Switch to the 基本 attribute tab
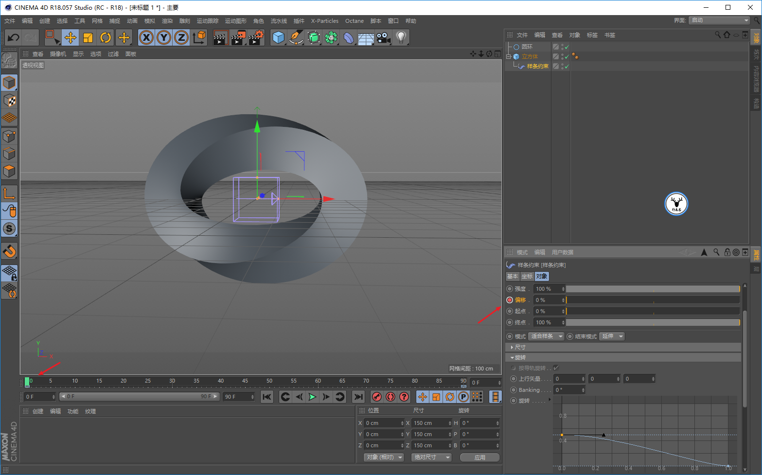This screenshot has width=762, height=475. (513, 276)
